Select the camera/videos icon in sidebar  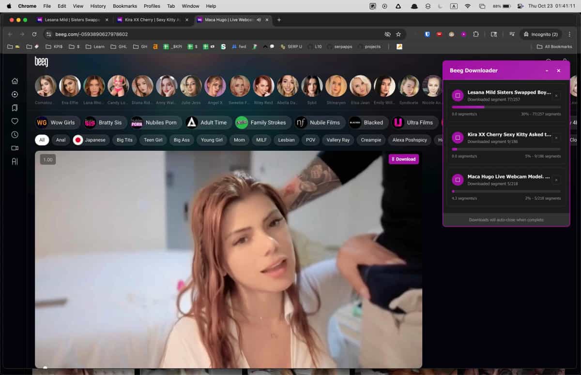coord(15,148)
